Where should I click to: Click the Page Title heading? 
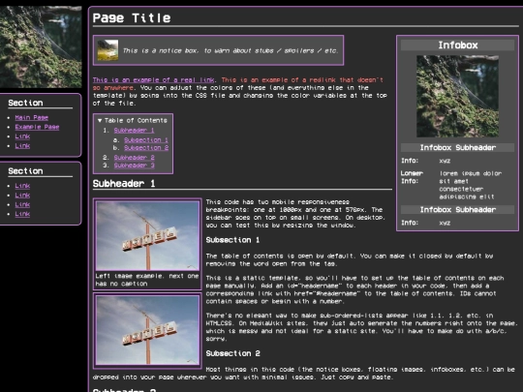point(132,17)
